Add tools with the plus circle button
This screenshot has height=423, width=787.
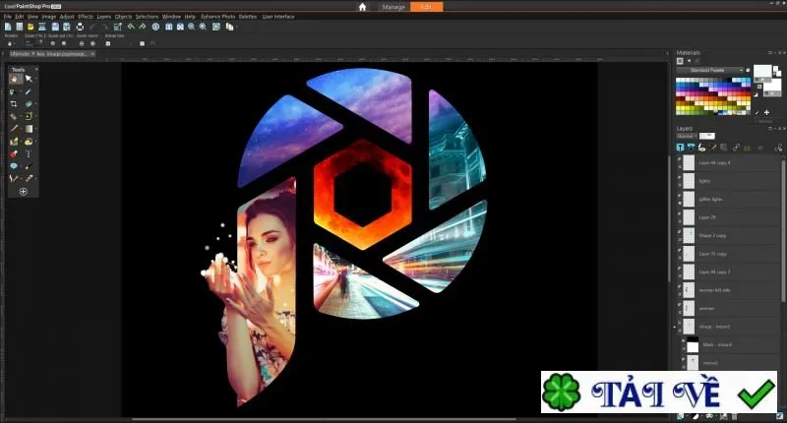click(x=23, y=192)
